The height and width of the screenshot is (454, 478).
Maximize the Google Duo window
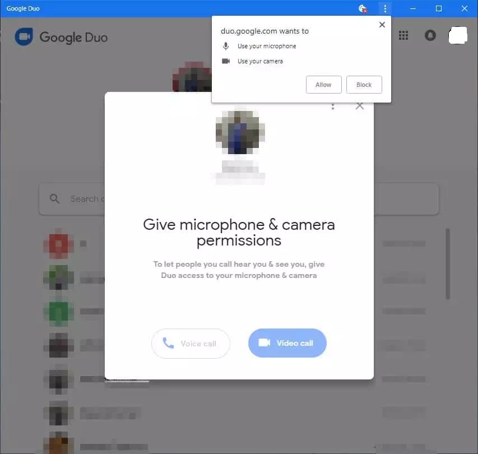[x=439, y=8]
